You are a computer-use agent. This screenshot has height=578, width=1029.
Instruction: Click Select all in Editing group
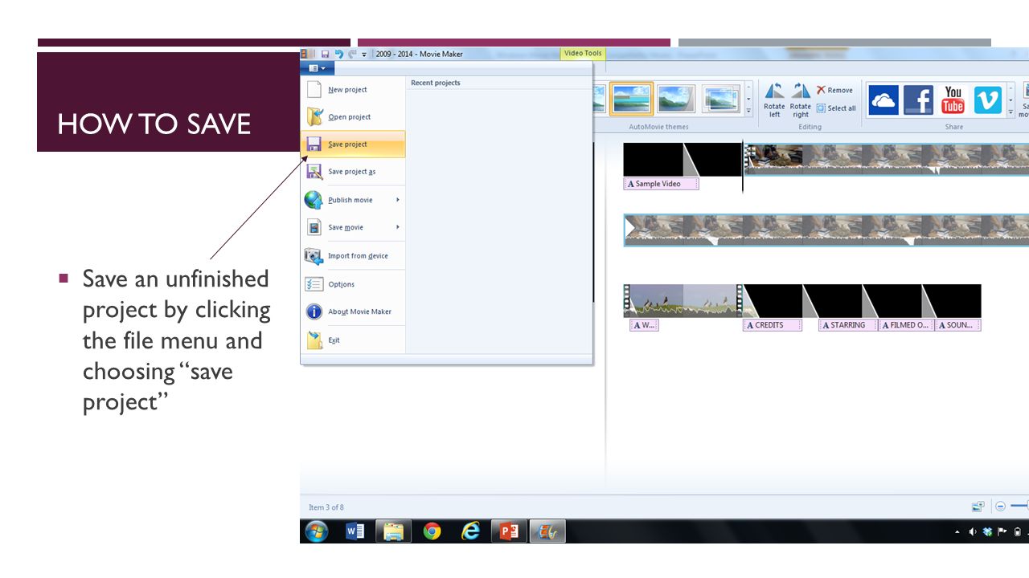click(x=836, y=108)
